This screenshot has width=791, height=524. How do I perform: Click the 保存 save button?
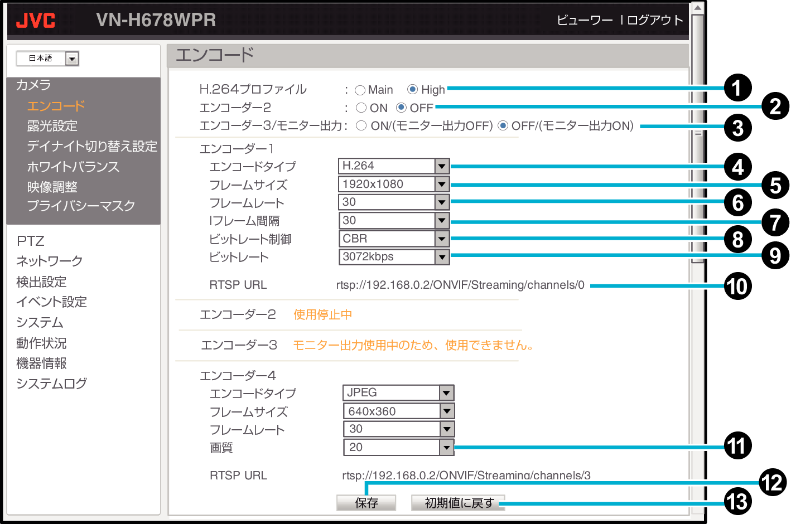(x=366, y=503)
